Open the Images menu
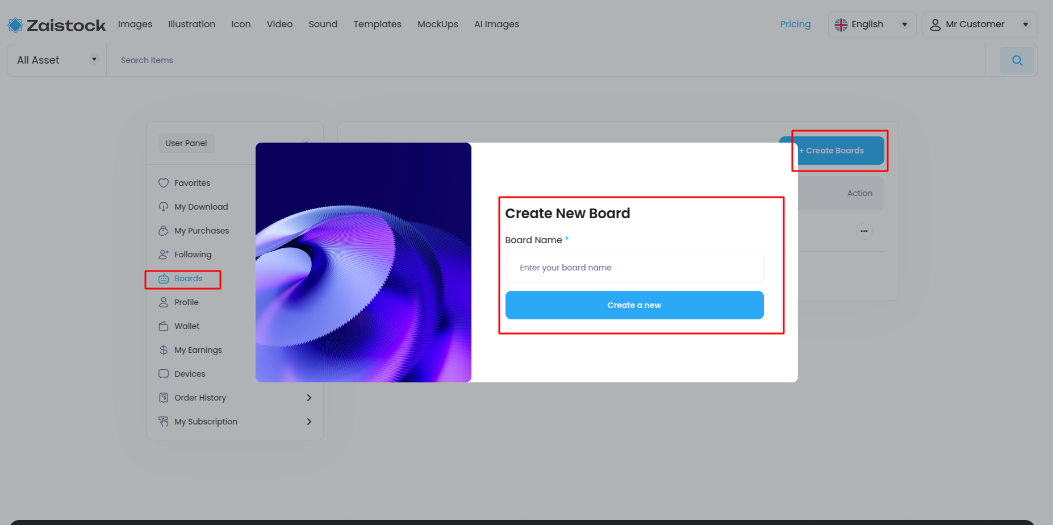Image resolution: width=1053 pixels, height=525 pixels. [135, 24]
